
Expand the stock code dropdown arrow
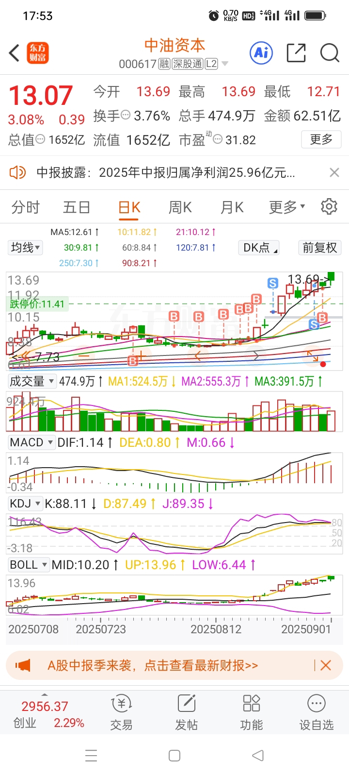(x=224, y=64)
